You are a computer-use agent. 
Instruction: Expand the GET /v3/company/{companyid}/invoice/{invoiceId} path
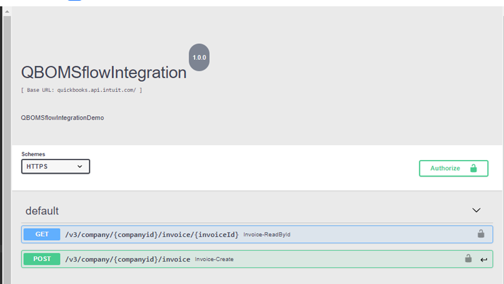152,235
